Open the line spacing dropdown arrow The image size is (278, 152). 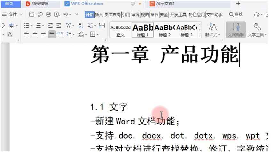click(73, 35)
